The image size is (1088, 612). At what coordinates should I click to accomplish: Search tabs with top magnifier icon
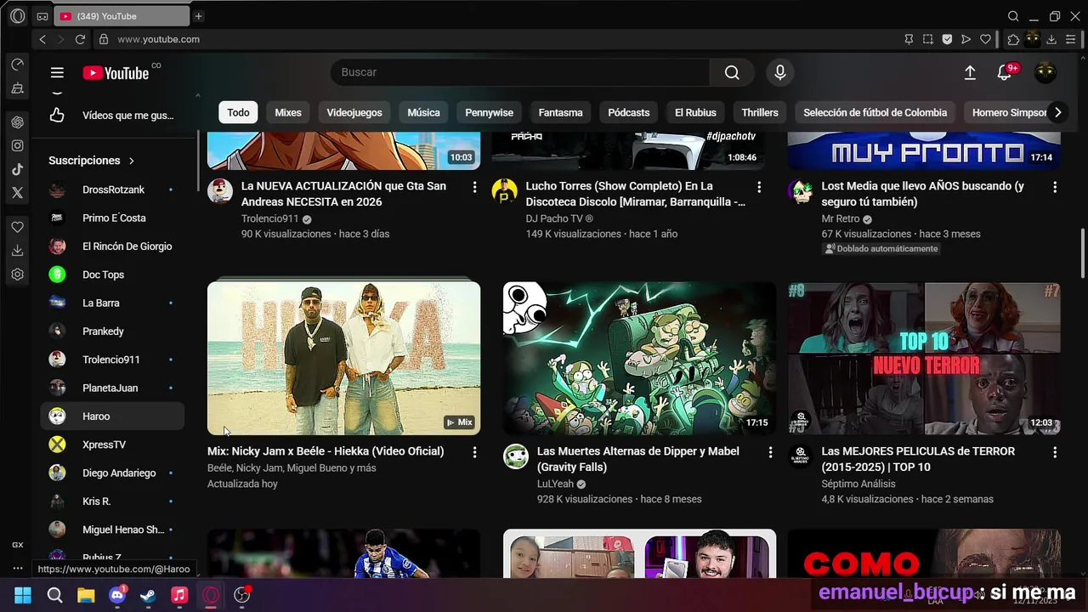click(1013, 16)
